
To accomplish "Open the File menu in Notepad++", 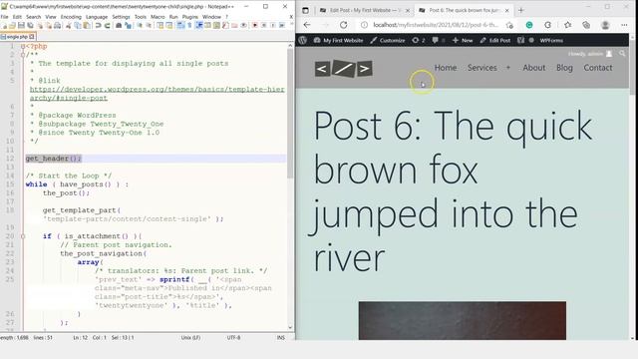I will coord(4,17).
